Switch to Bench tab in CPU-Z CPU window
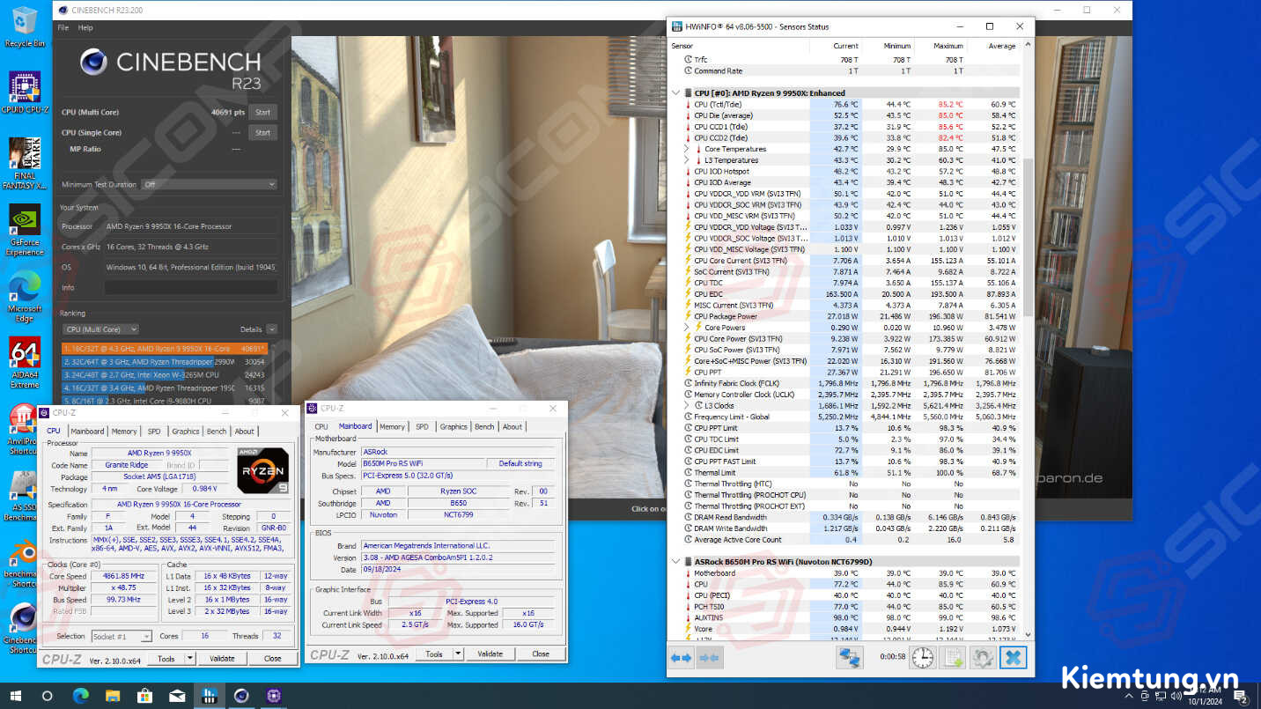 (x=217, y=432)
